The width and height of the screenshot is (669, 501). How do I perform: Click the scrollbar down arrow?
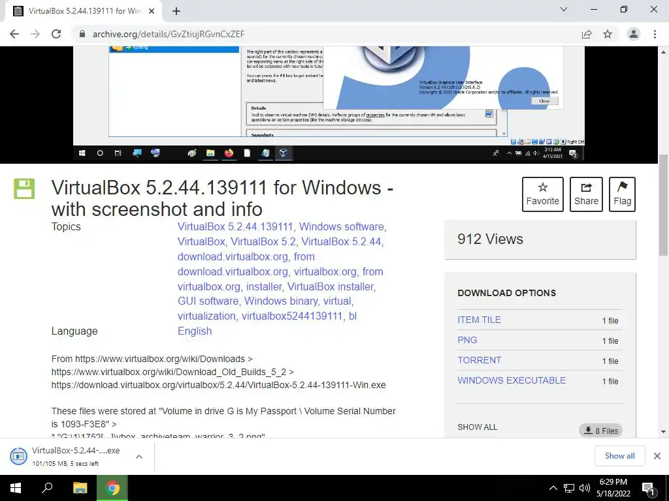664,432
